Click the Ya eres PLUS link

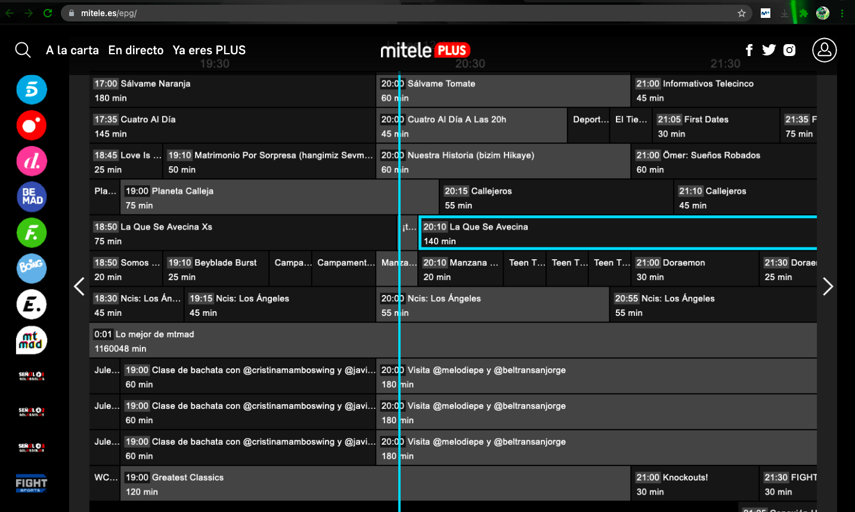tap(209, 50)
